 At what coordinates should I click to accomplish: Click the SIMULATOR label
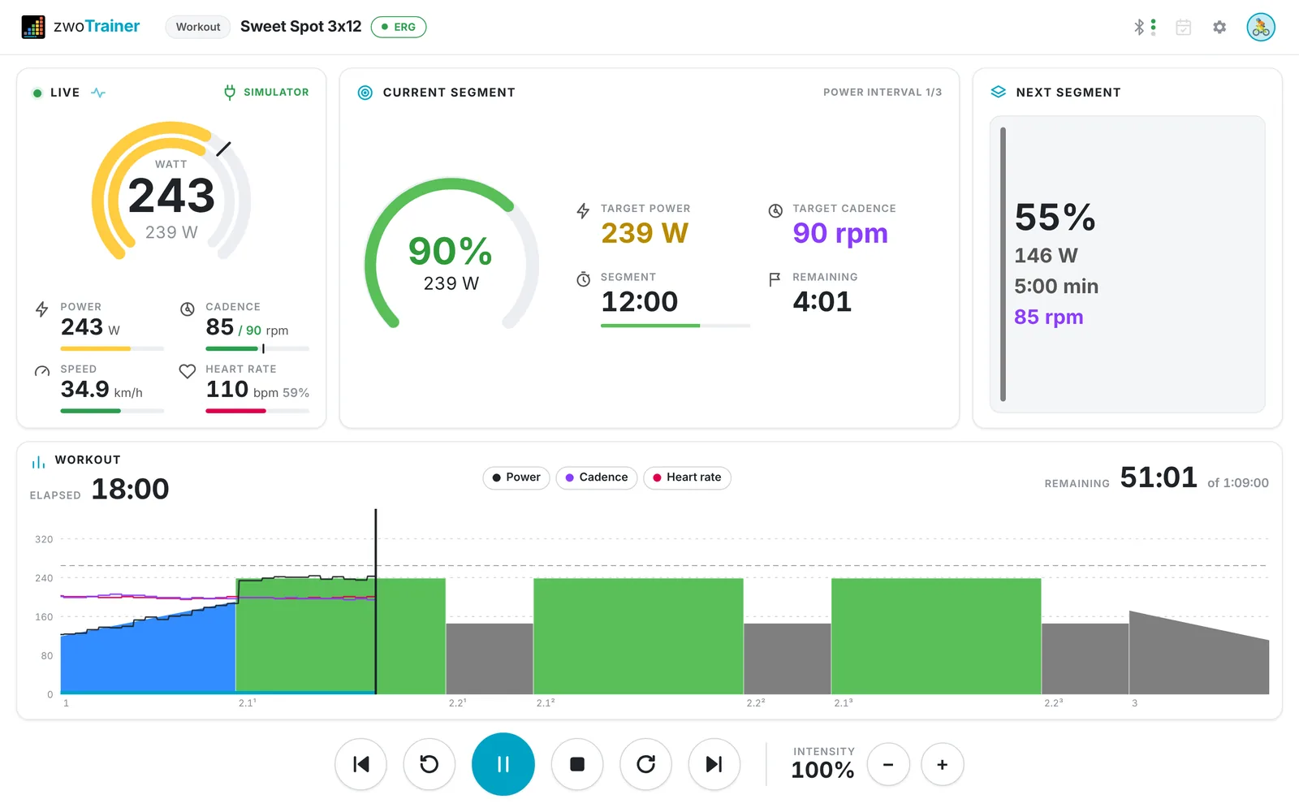[276, 93]
